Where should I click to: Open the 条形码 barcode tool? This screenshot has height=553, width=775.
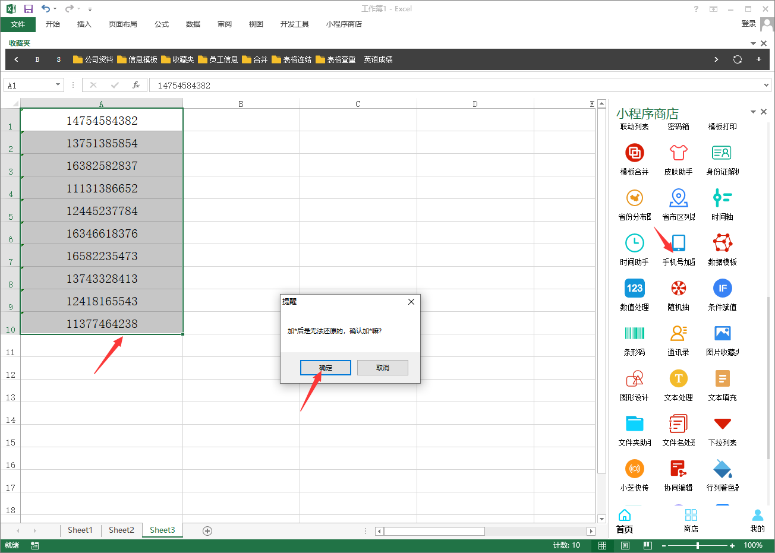[x=634, y=334]
